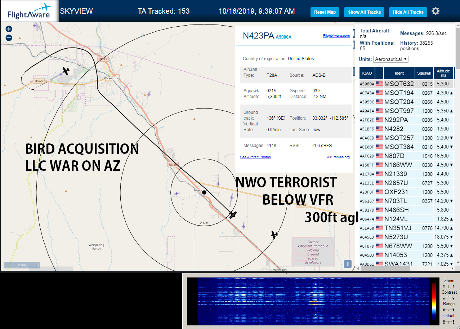Select the MSQT204 aircraft row

[407, 102]
